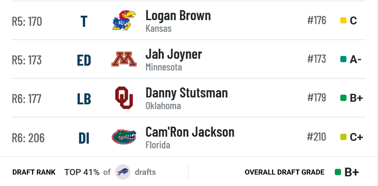This screenshot has width=378, height=186.
Task: Click the Buffalo Bills logo in draft rank
Action: [123, 172]
